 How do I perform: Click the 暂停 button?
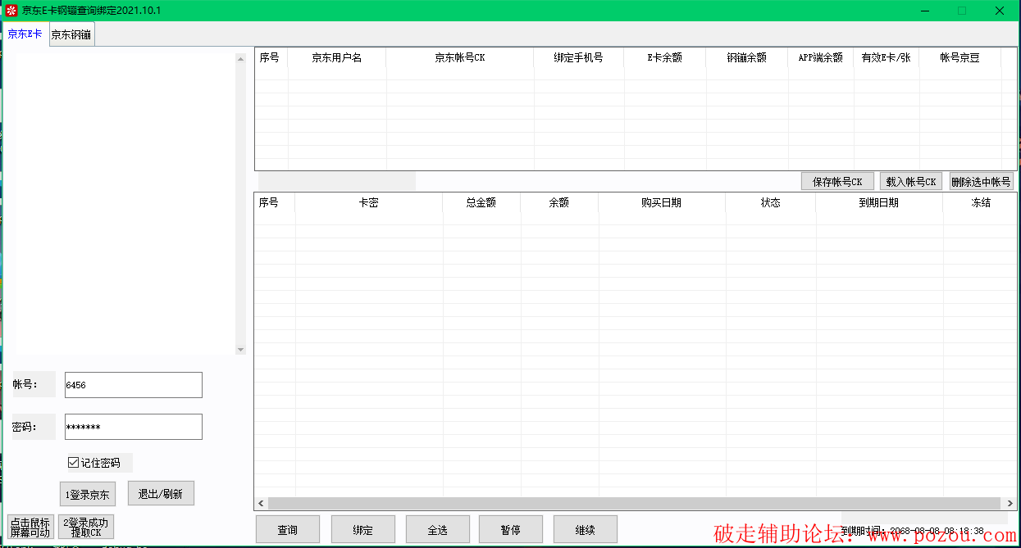click(511, 529)
